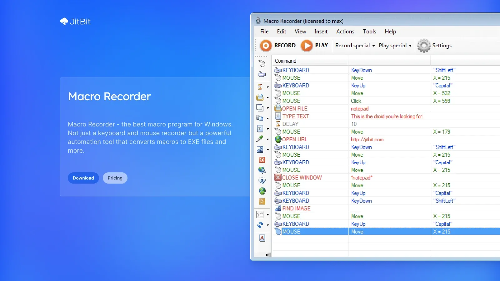500x281 pixels.
Task: Insert window command icon in sidebar
Action: 260,108
